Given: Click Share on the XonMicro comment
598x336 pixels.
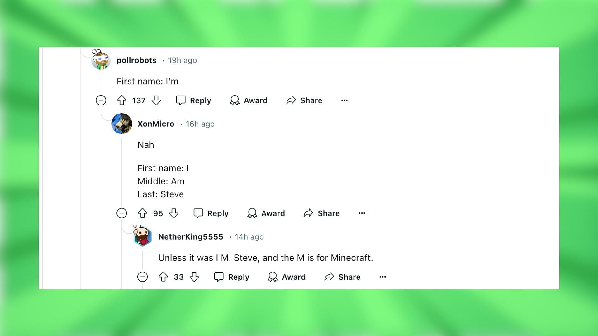Looking at the screenshot, I should [322, 213].
